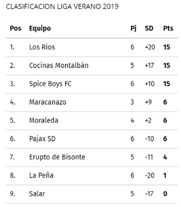The height and width of the screenshot is (207, 181).
Task: Click the Clasificacion Liga Verano 2019 title
Action: [62, 6]
